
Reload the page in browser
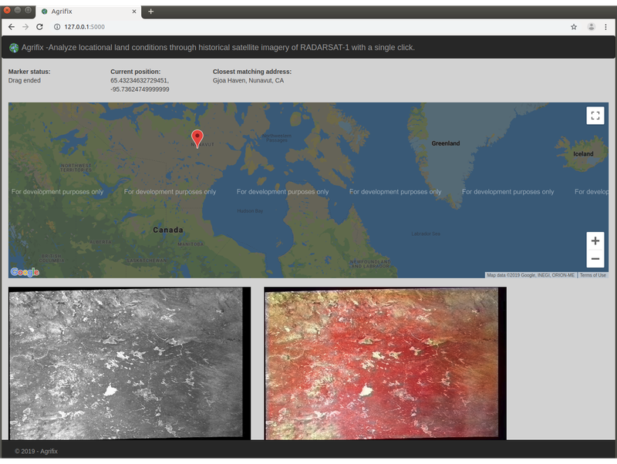[x=40, y=27]
